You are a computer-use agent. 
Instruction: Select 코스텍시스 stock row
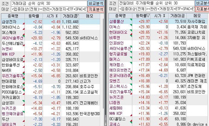[158, 86]
